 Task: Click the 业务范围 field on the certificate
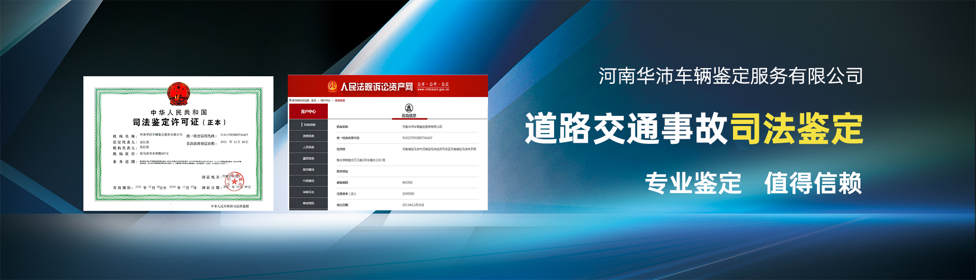tap(178, 162)
